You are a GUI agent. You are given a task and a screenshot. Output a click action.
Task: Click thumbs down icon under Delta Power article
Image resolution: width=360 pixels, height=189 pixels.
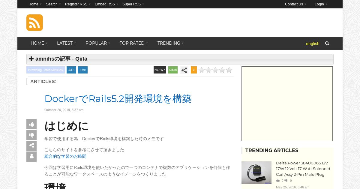pos(286,181)
